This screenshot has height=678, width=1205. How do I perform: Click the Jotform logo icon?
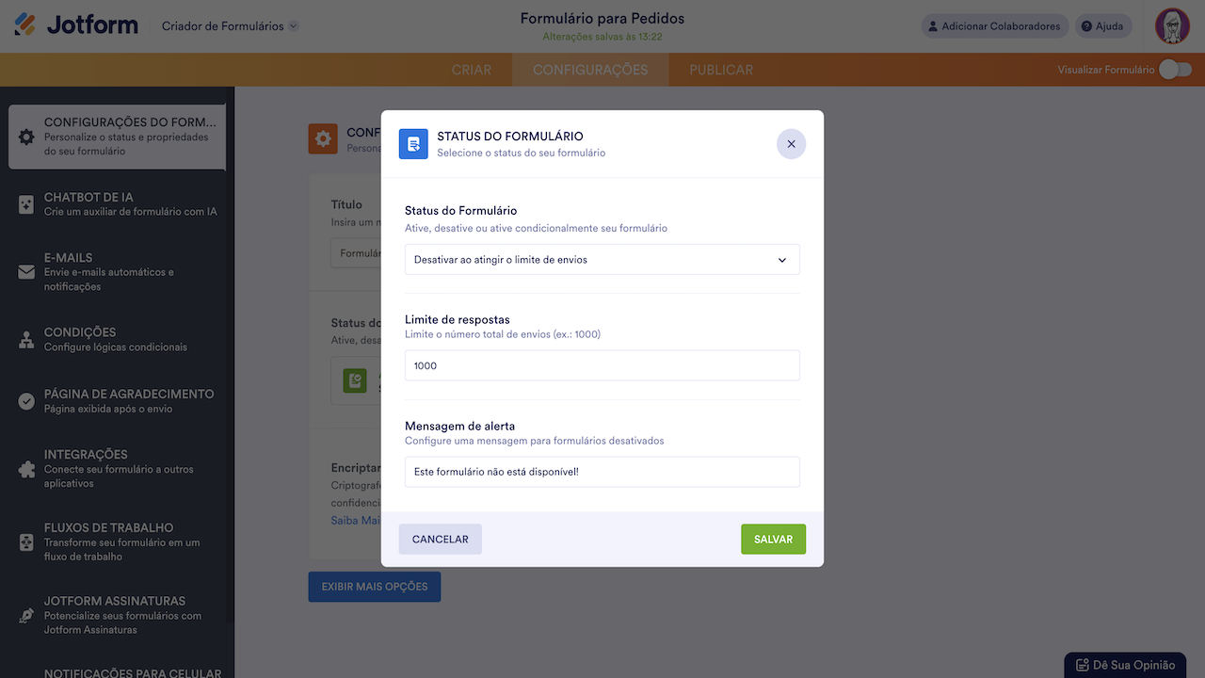pyautogui.click(x=25, y=25)
